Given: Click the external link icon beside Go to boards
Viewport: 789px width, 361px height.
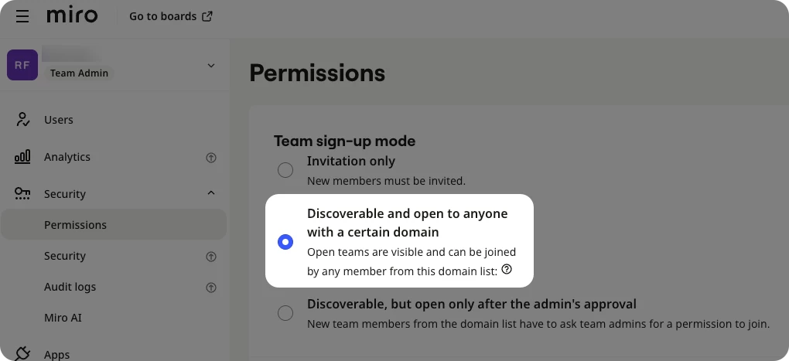Looking at the screenshot, I should [x=207, y=16].
